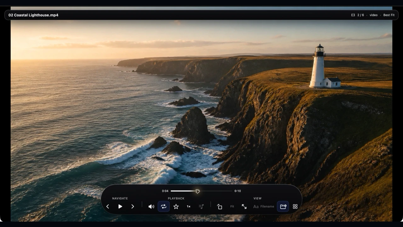This screenshot has width=403, height=227.
Task: Open the music playlist icon
Action: [201, 207]
